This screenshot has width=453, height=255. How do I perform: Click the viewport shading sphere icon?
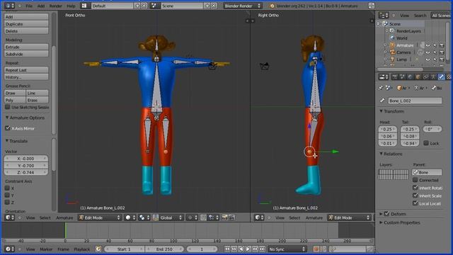click(130, 217)
